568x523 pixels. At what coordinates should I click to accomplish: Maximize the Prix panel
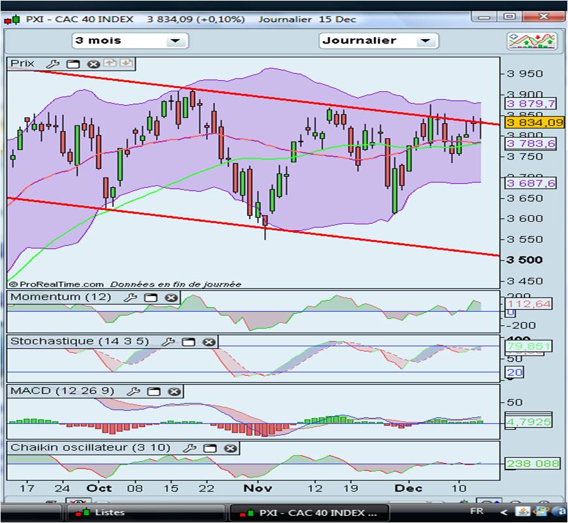point(73,65)
